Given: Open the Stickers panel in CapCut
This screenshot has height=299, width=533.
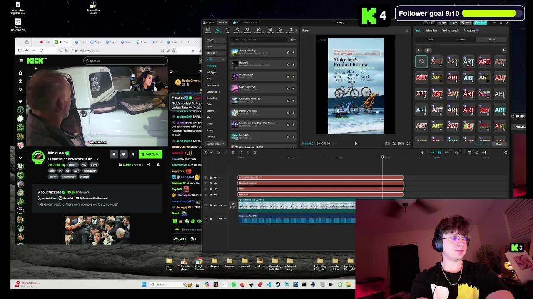Looking at the screenshot, I should 238,31.
